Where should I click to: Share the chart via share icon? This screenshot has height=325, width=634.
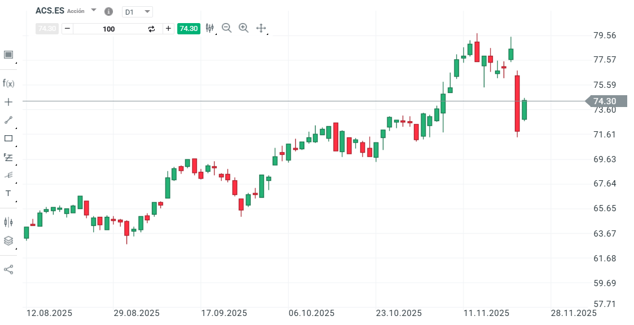coord(8,269)
